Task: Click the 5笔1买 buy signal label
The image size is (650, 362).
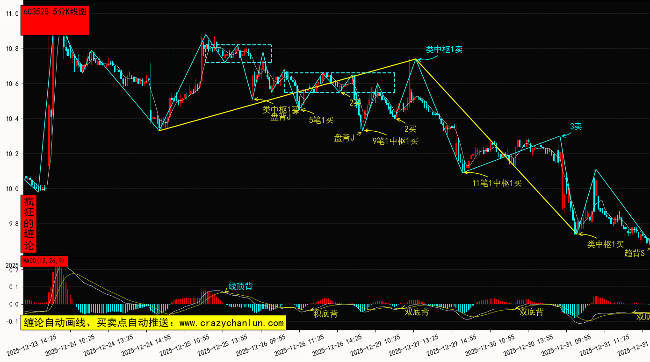Action: pyautogui.click(x=321, y=120)
